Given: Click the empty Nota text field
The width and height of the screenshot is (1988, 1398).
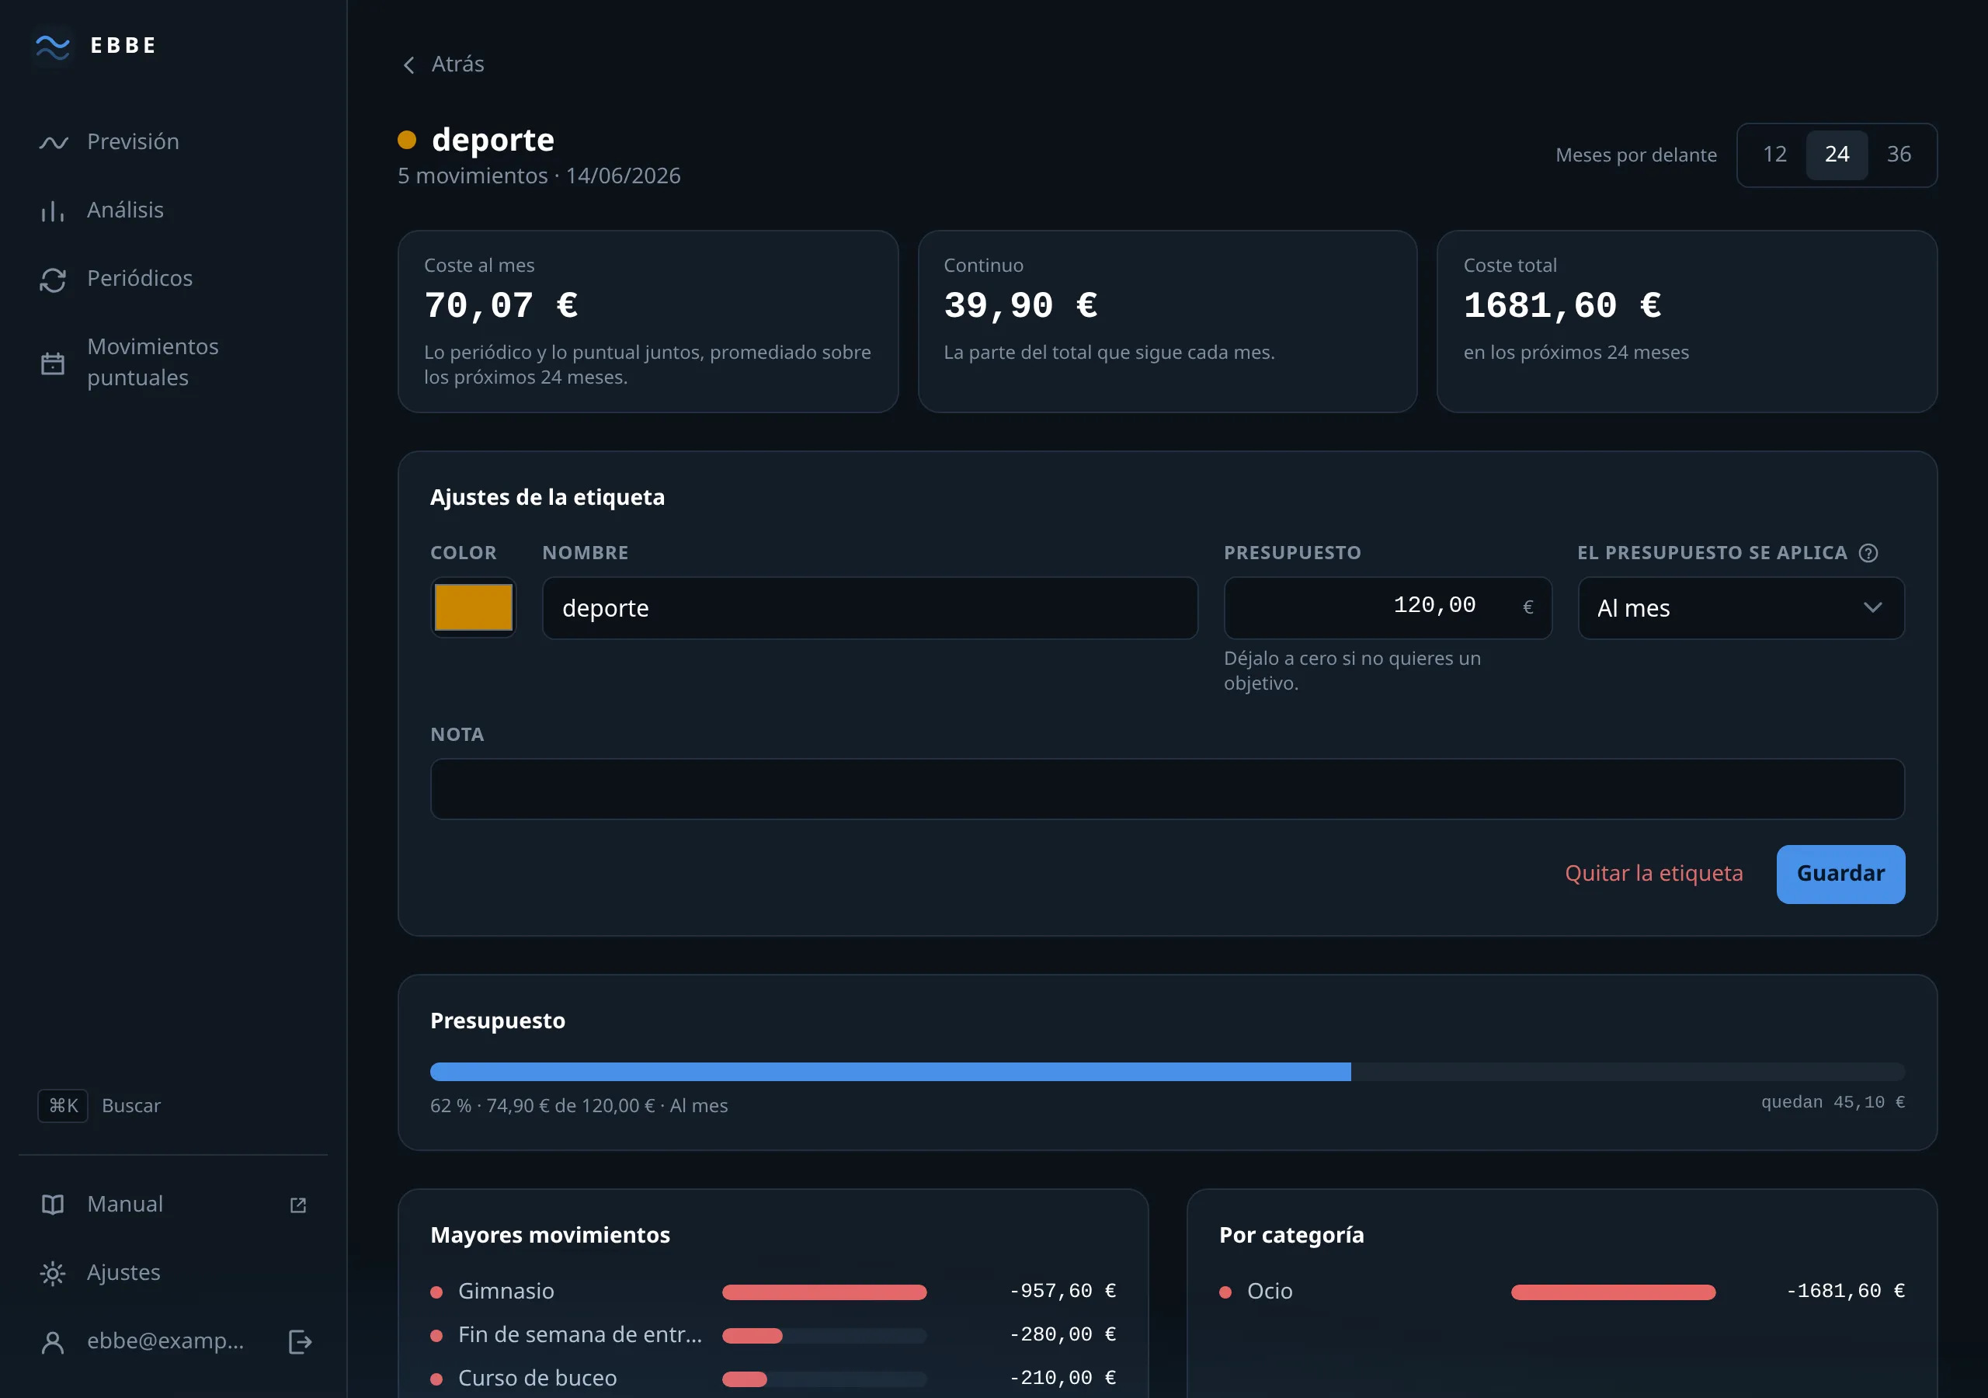Looking at the screenshot, I should (x=1167, y=789).
